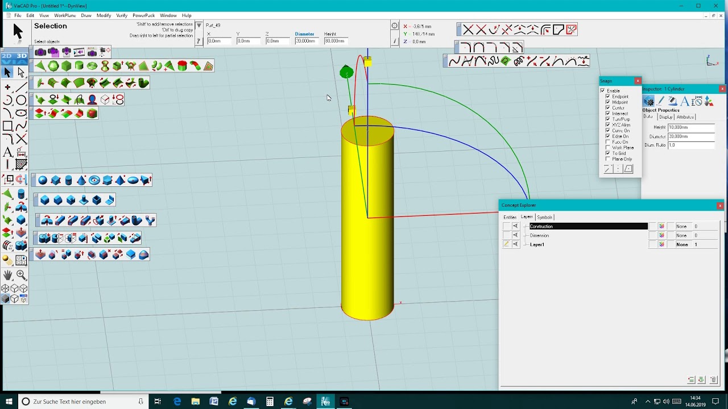Click the Dimension layer color swatch
Screen dimensions: 728x409
click(661, 235)
